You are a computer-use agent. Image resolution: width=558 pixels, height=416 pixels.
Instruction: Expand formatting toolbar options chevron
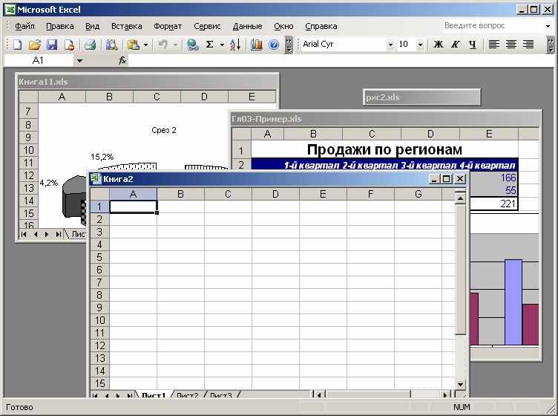(x=551, y=45)
